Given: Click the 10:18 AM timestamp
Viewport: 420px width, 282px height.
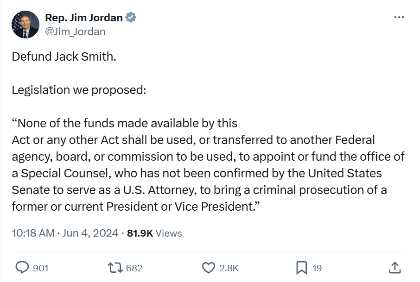Looking at the screenshot, I should (x=33, y=233).
